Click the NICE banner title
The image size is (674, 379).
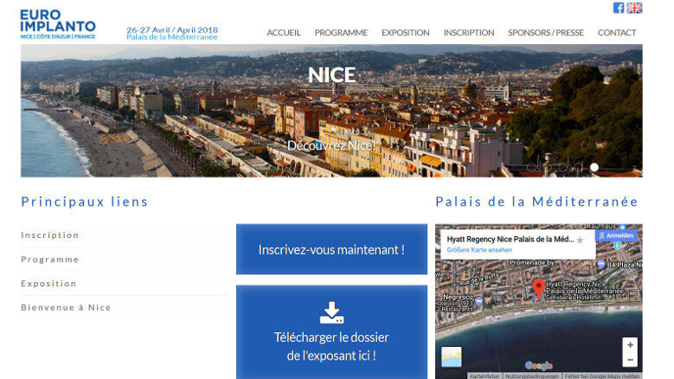click(331, 75)
